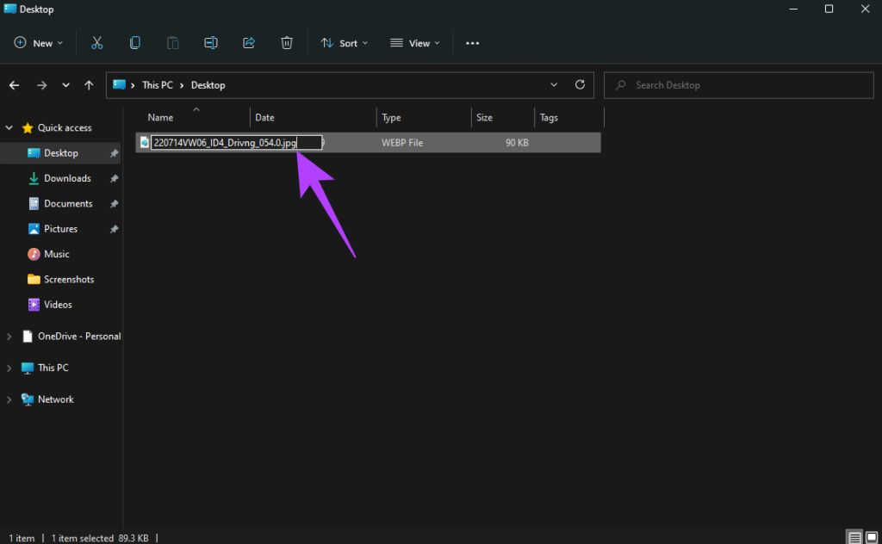Screen dimensions: 882x544
Task: Delete the selected file with trash icon
Action: pos(287,43)
